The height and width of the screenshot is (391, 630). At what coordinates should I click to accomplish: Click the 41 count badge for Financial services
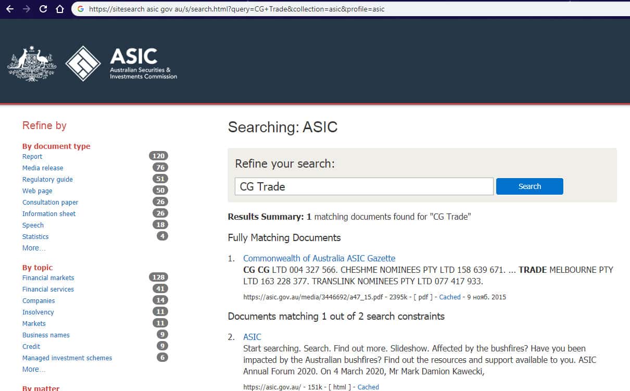point(160,288)
